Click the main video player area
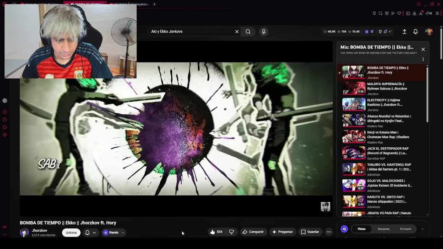The image size is (443, 249). pos(176,129)
